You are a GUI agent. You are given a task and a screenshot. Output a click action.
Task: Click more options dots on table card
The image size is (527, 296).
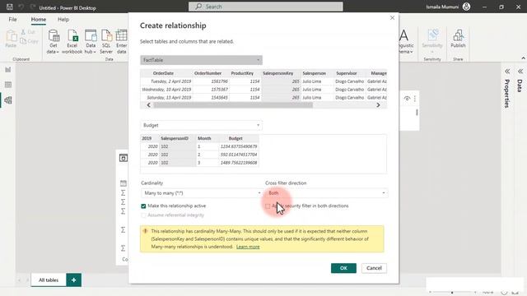[415, 99]
